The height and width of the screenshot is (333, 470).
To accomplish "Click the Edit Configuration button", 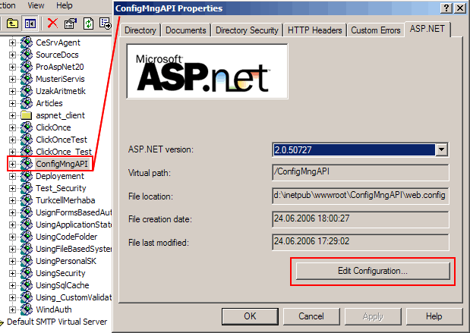I will pyautogui.click(x=372, y=271).
